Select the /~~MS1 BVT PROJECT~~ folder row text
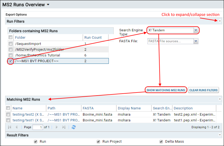This screenshot has height=146, width=224. point(37,61)
